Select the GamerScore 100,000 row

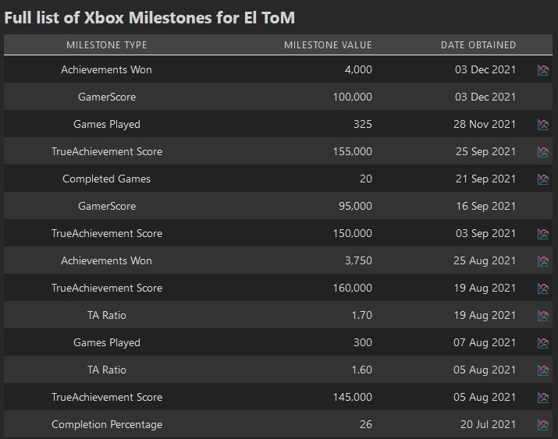coord(278,97)
